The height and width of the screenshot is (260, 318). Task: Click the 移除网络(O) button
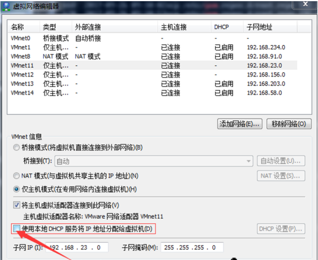(289, 124)
